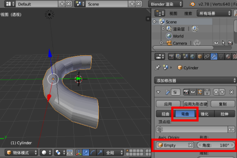237x158 pixels.
Task: Open the 物体模式 interaction mode dropdown
Action: [21, 152]
